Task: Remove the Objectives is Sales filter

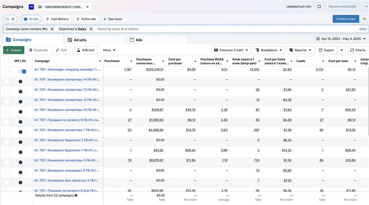Action: pyautogui.click(x=91, y=29)
